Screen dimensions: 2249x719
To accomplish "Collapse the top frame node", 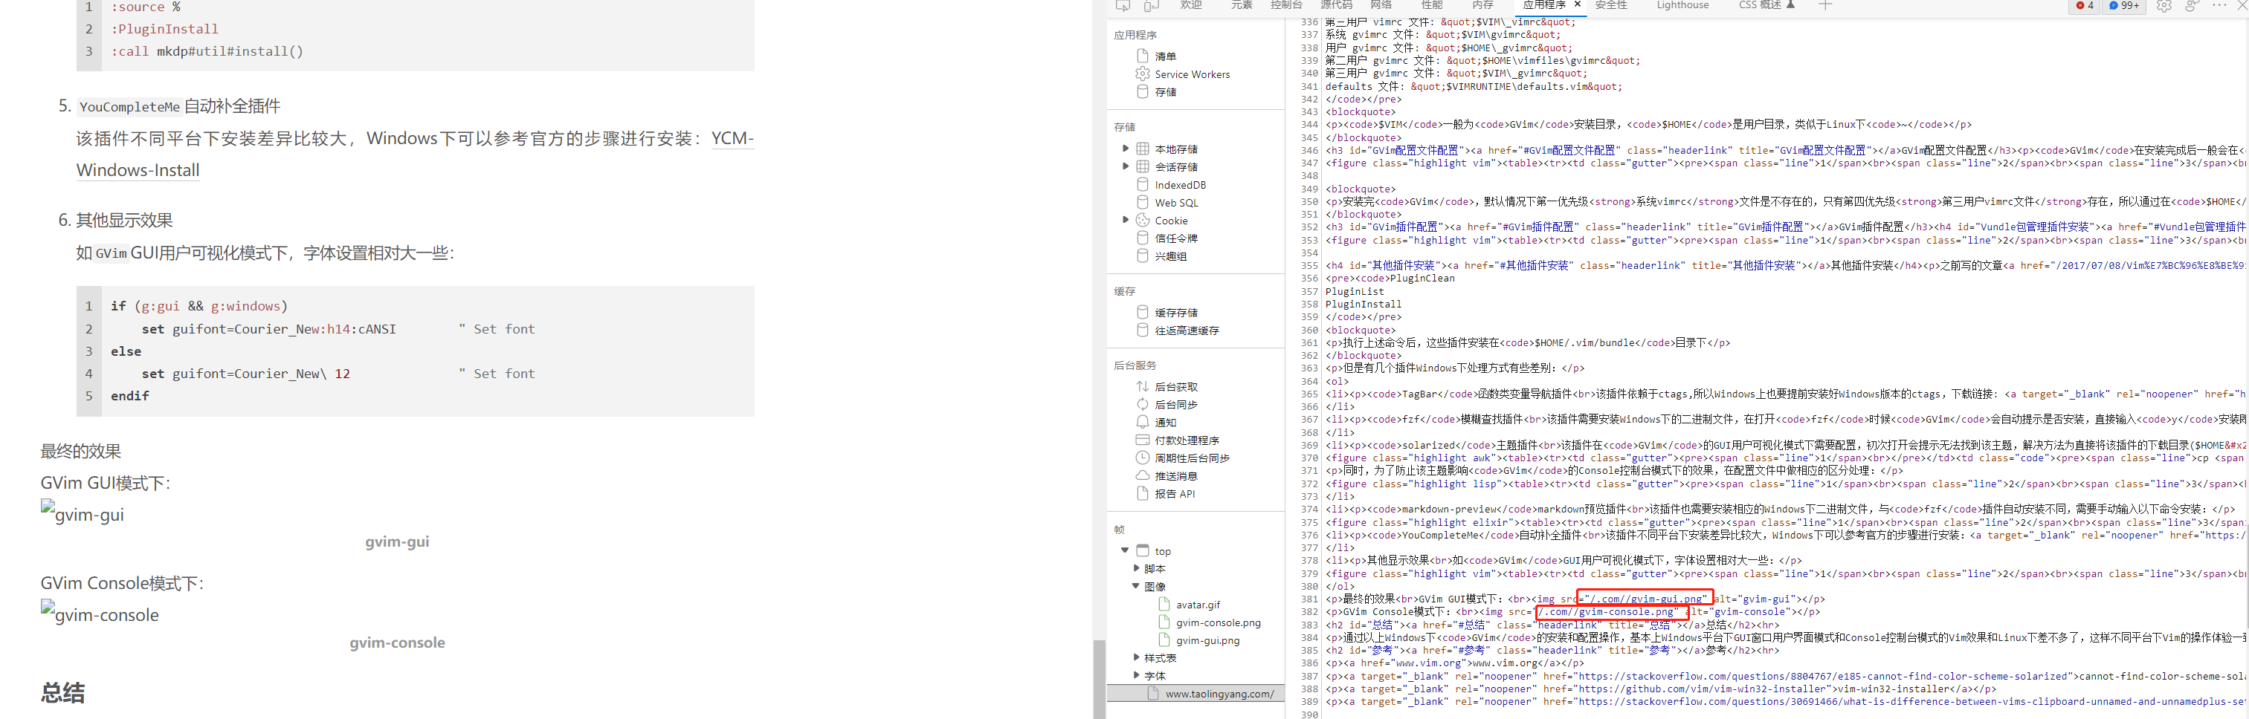I will point(1126,550).
